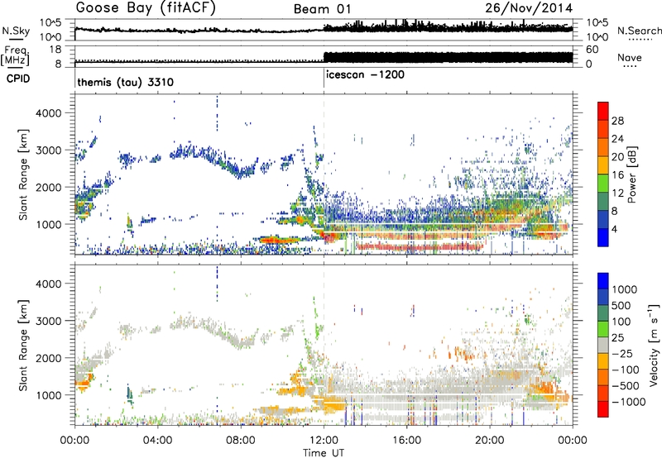The width and height of the screenshot is (662, 458).
Task: Click the '100' Velocity colorbar tick label
Action: pos(621,322)
